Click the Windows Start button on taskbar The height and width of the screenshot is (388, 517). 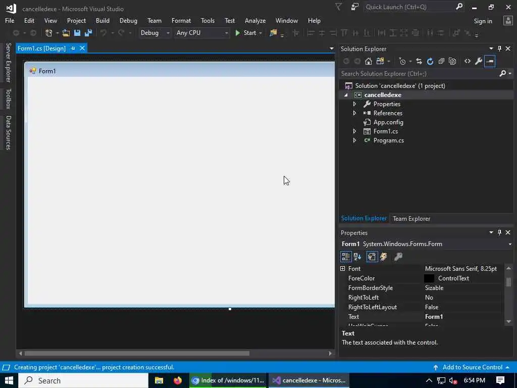pos(9,380)
